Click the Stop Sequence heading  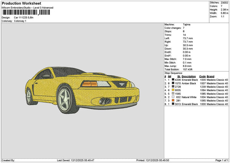[174, 73]
